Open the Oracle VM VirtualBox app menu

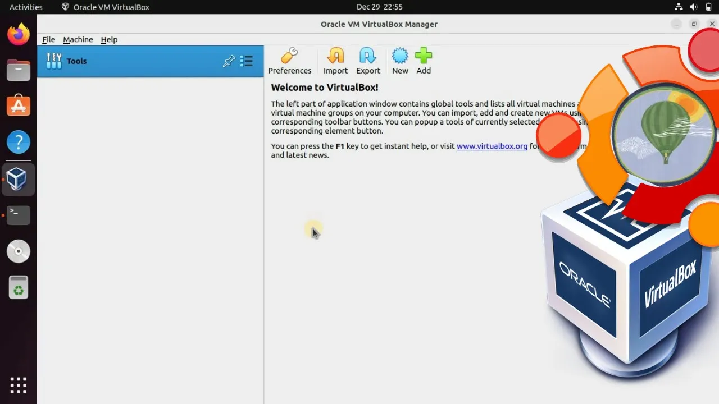[106, 7]
